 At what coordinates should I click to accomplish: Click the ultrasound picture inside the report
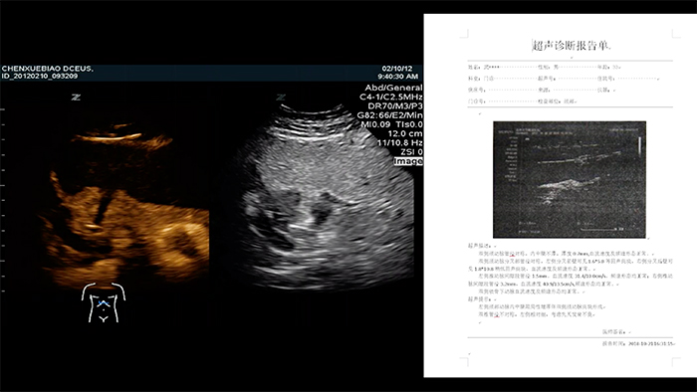point(570,180)
